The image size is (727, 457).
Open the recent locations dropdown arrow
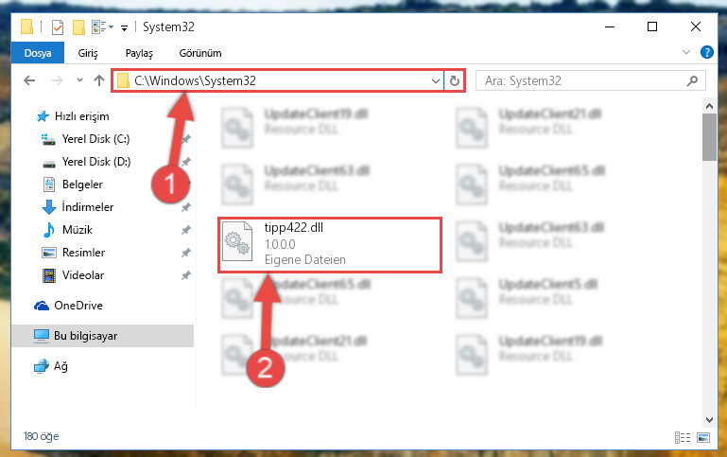point(79,80)
